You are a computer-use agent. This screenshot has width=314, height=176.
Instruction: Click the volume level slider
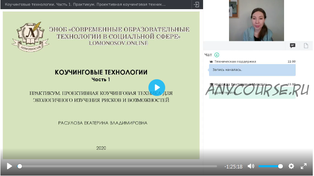coord(270,166)
